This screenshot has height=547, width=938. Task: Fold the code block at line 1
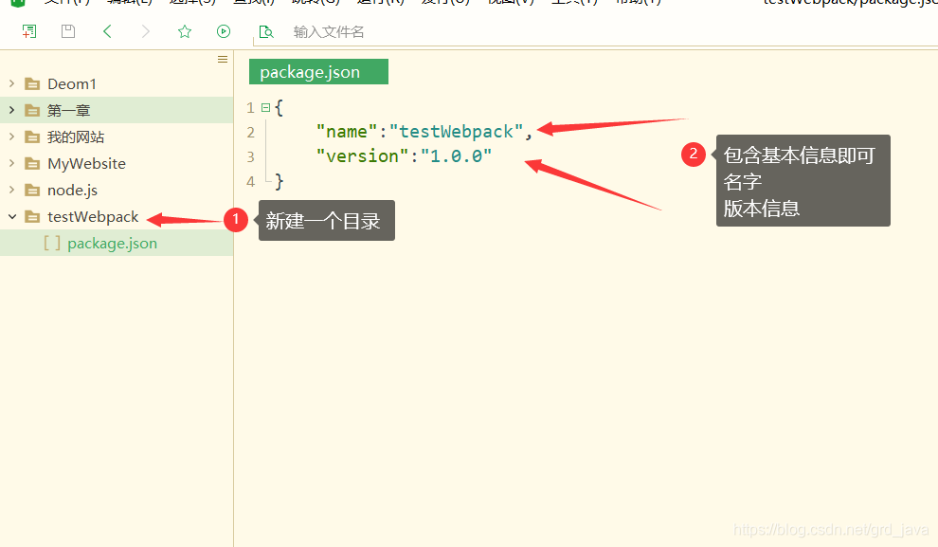pos(265,108)
